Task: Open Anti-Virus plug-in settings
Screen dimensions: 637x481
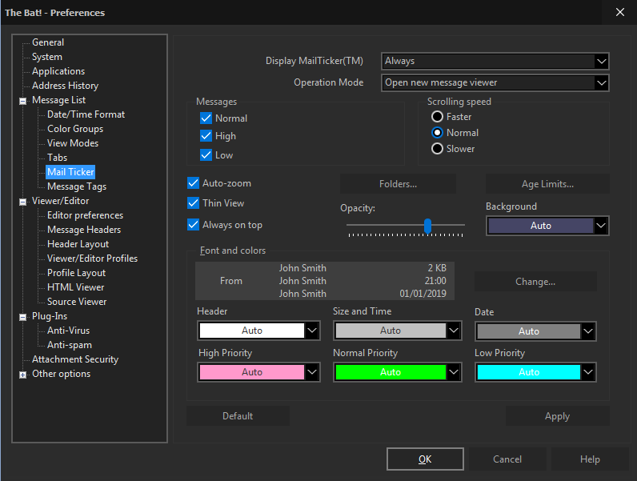Action: (x=68, y=331)
